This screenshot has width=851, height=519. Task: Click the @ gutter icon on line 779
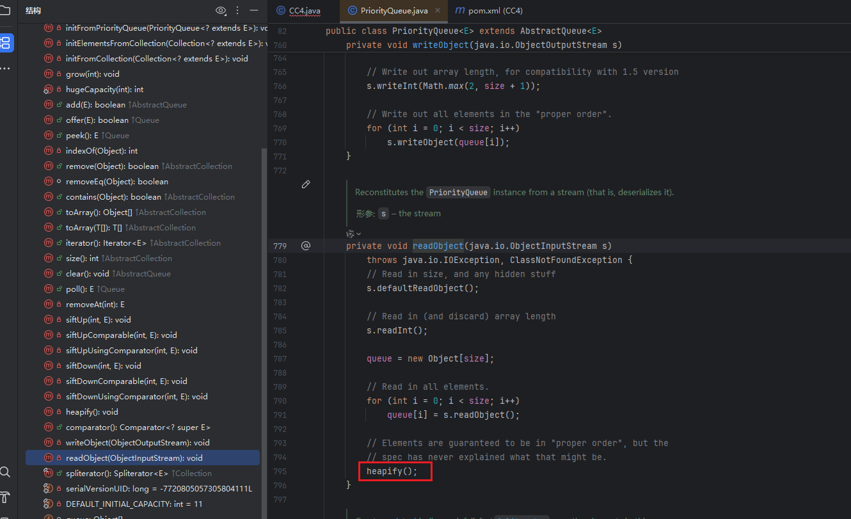pyautogui.click(x=306, y=246)
